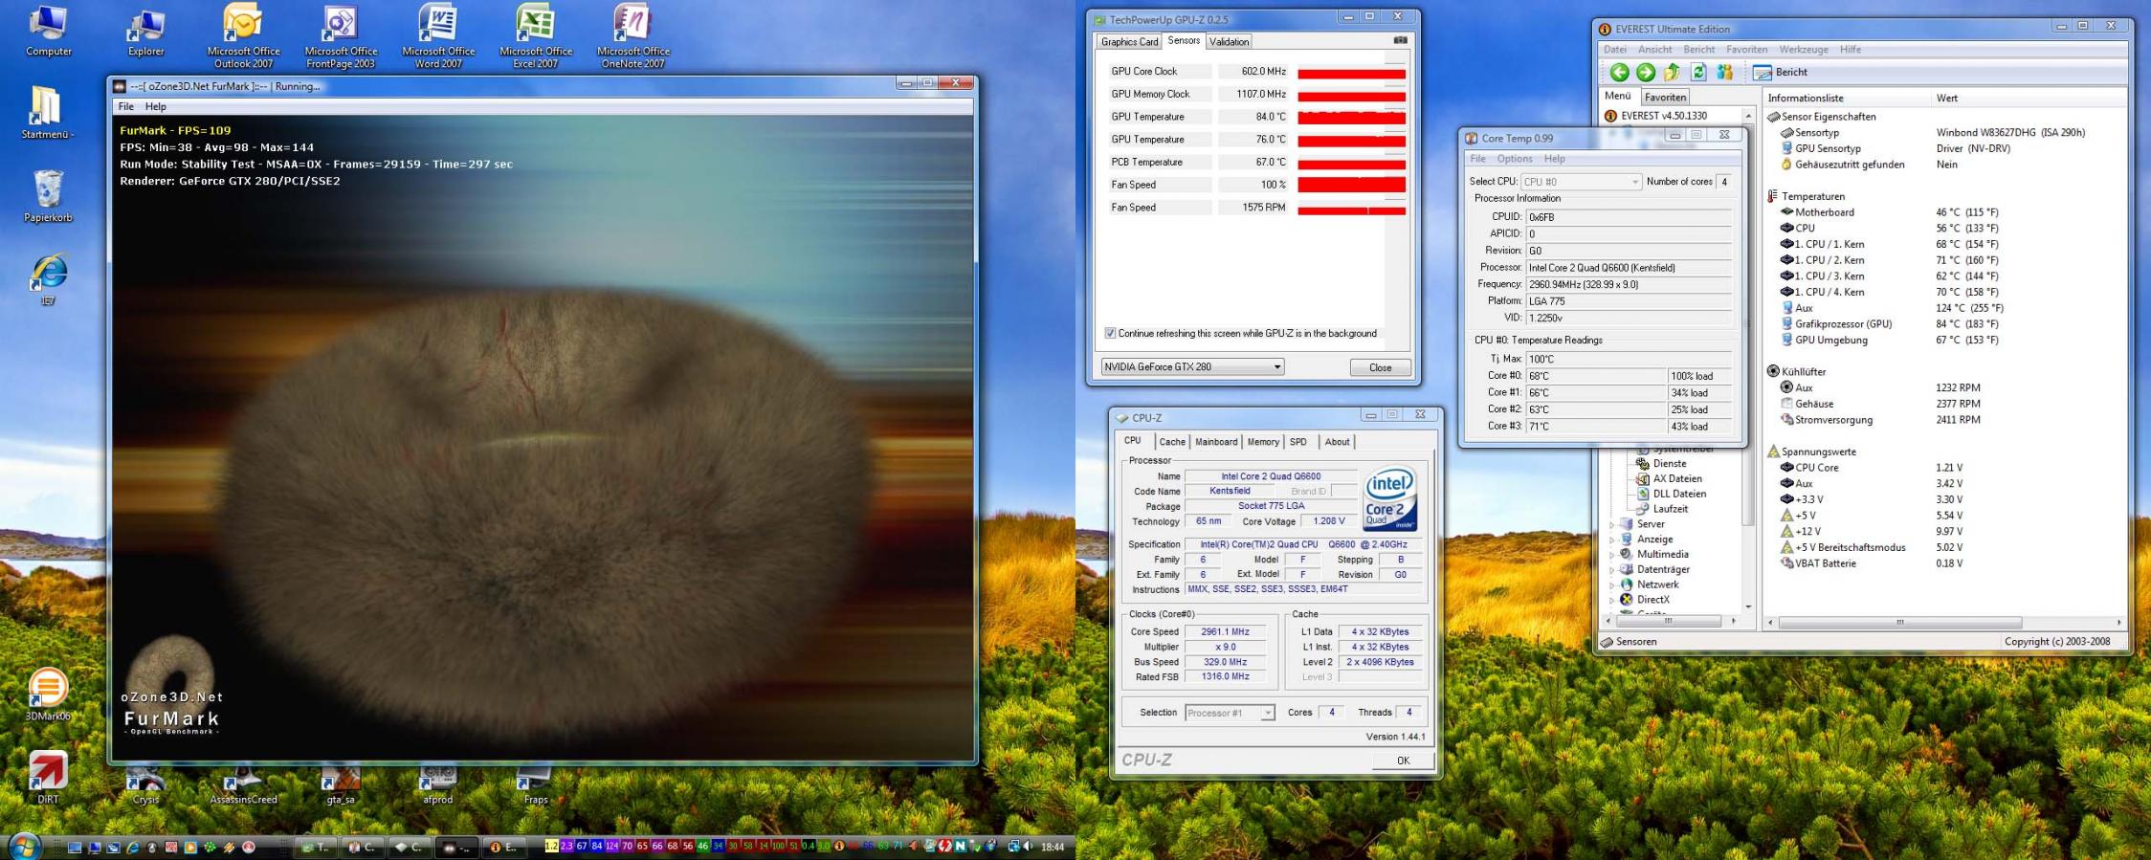The image size is (2151, 860).
Task: Select the Dienste item in EVEREST tree
Action: pyautogui.click(x=1661, y=464)
